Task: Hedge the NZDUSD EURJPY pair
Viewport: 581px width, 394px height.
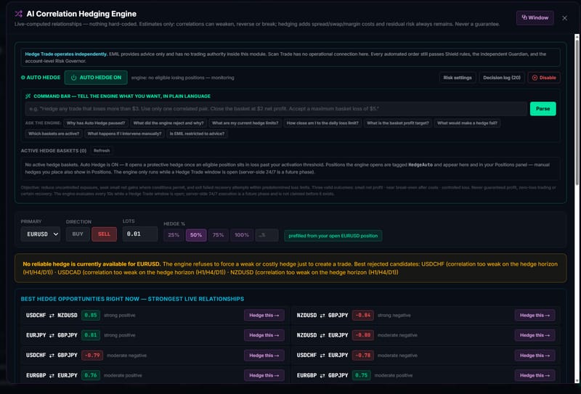Action: 535,335
